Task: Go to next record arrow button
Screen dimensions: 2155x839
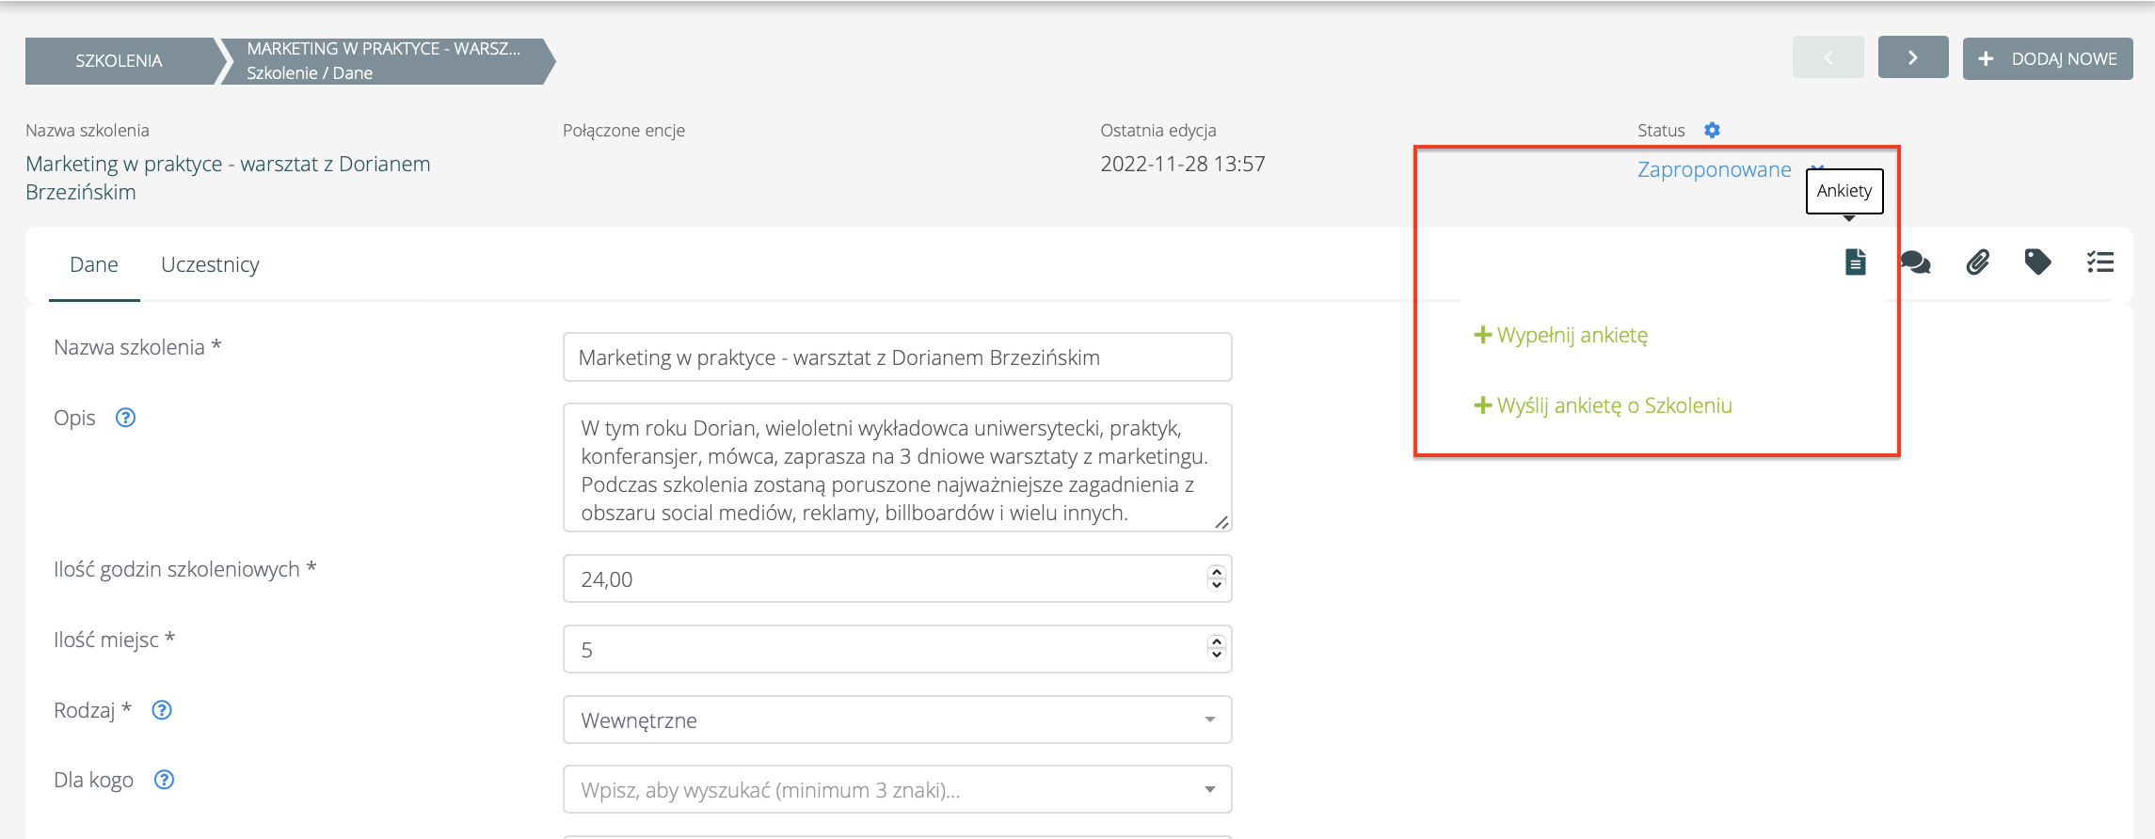Action: pyautogui.click(x=1912, y=57)
